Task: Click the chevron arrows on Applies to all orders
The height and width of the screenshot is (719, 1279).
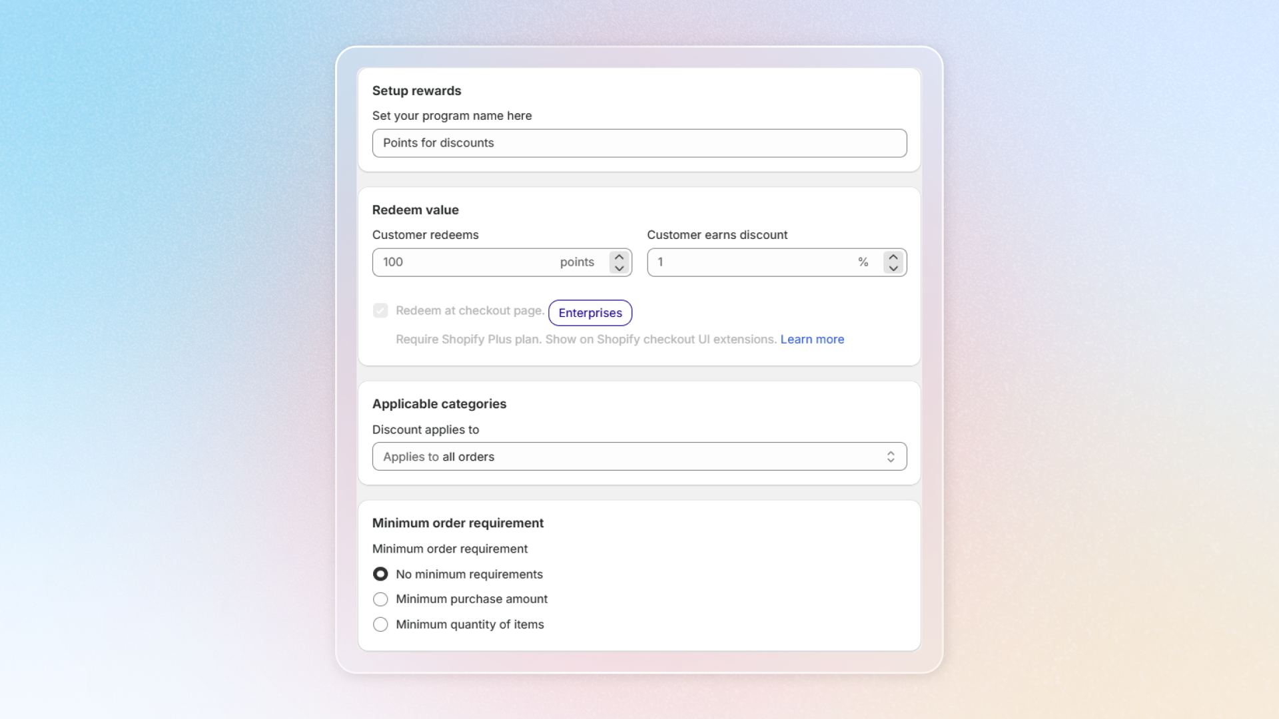Action: [x=891, y=457]
